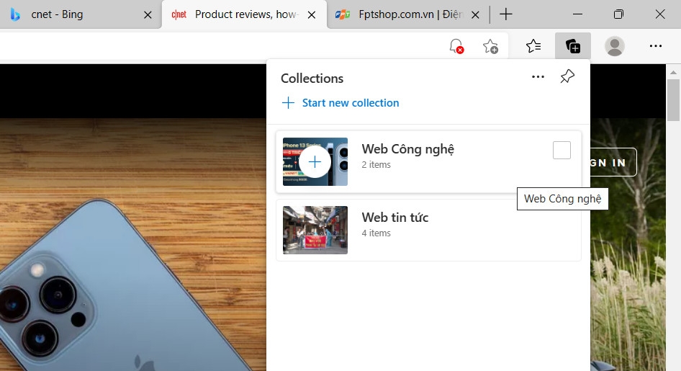Image resolution: width=681 pixels, height=371 pixels.
Task: Pin the Collections panel
Action: 567,76
